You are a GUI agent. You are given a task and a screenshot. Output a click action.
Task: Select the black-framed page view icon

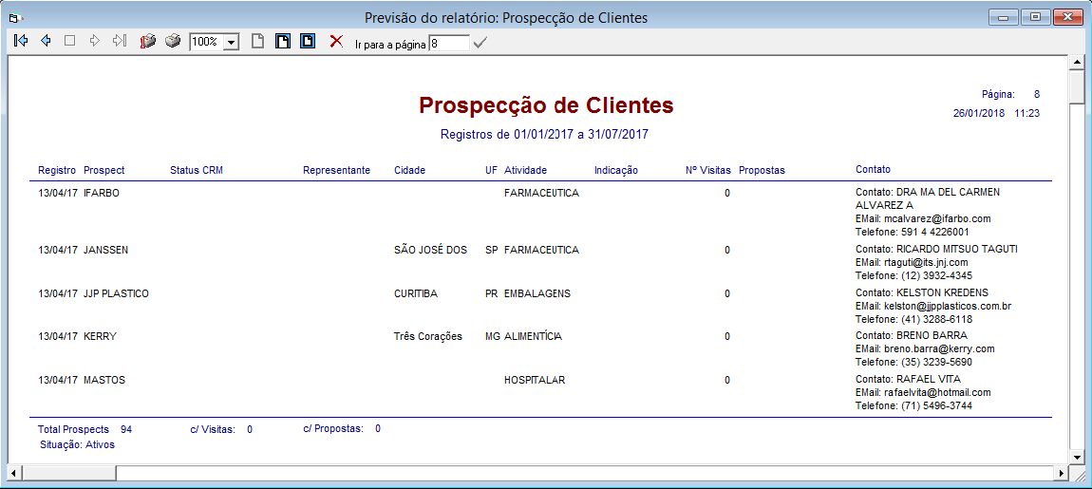[282, 42]
